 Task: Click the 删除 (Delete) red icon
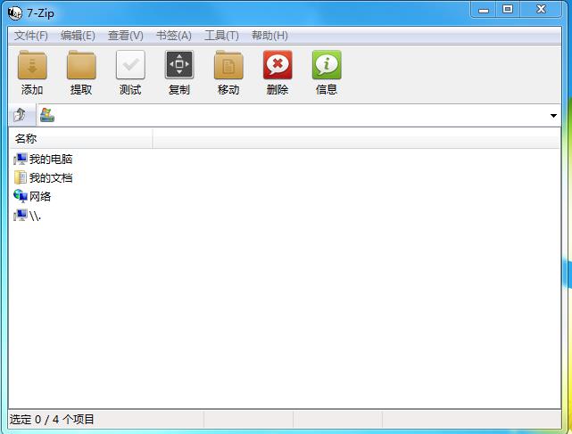[278, 65]
